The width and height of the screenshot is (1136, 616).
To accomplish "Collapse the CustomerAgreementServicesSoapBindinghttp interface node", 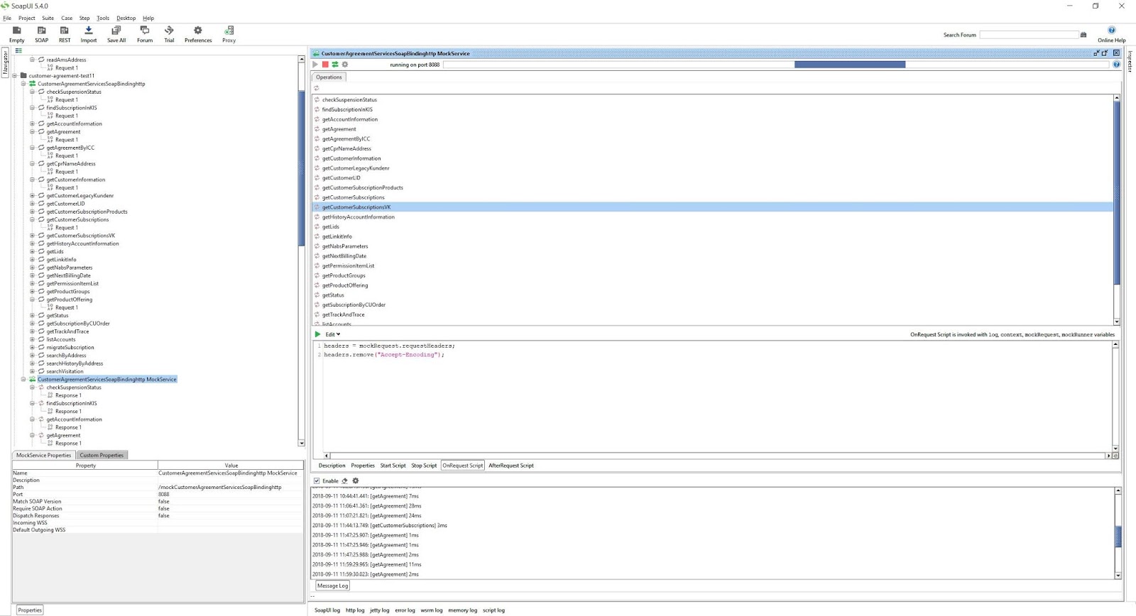I will pos(23,84).
